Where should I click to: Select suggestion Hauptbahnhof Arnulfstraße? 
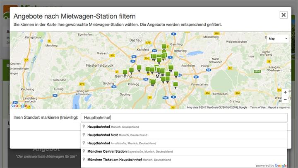[184, 143]
